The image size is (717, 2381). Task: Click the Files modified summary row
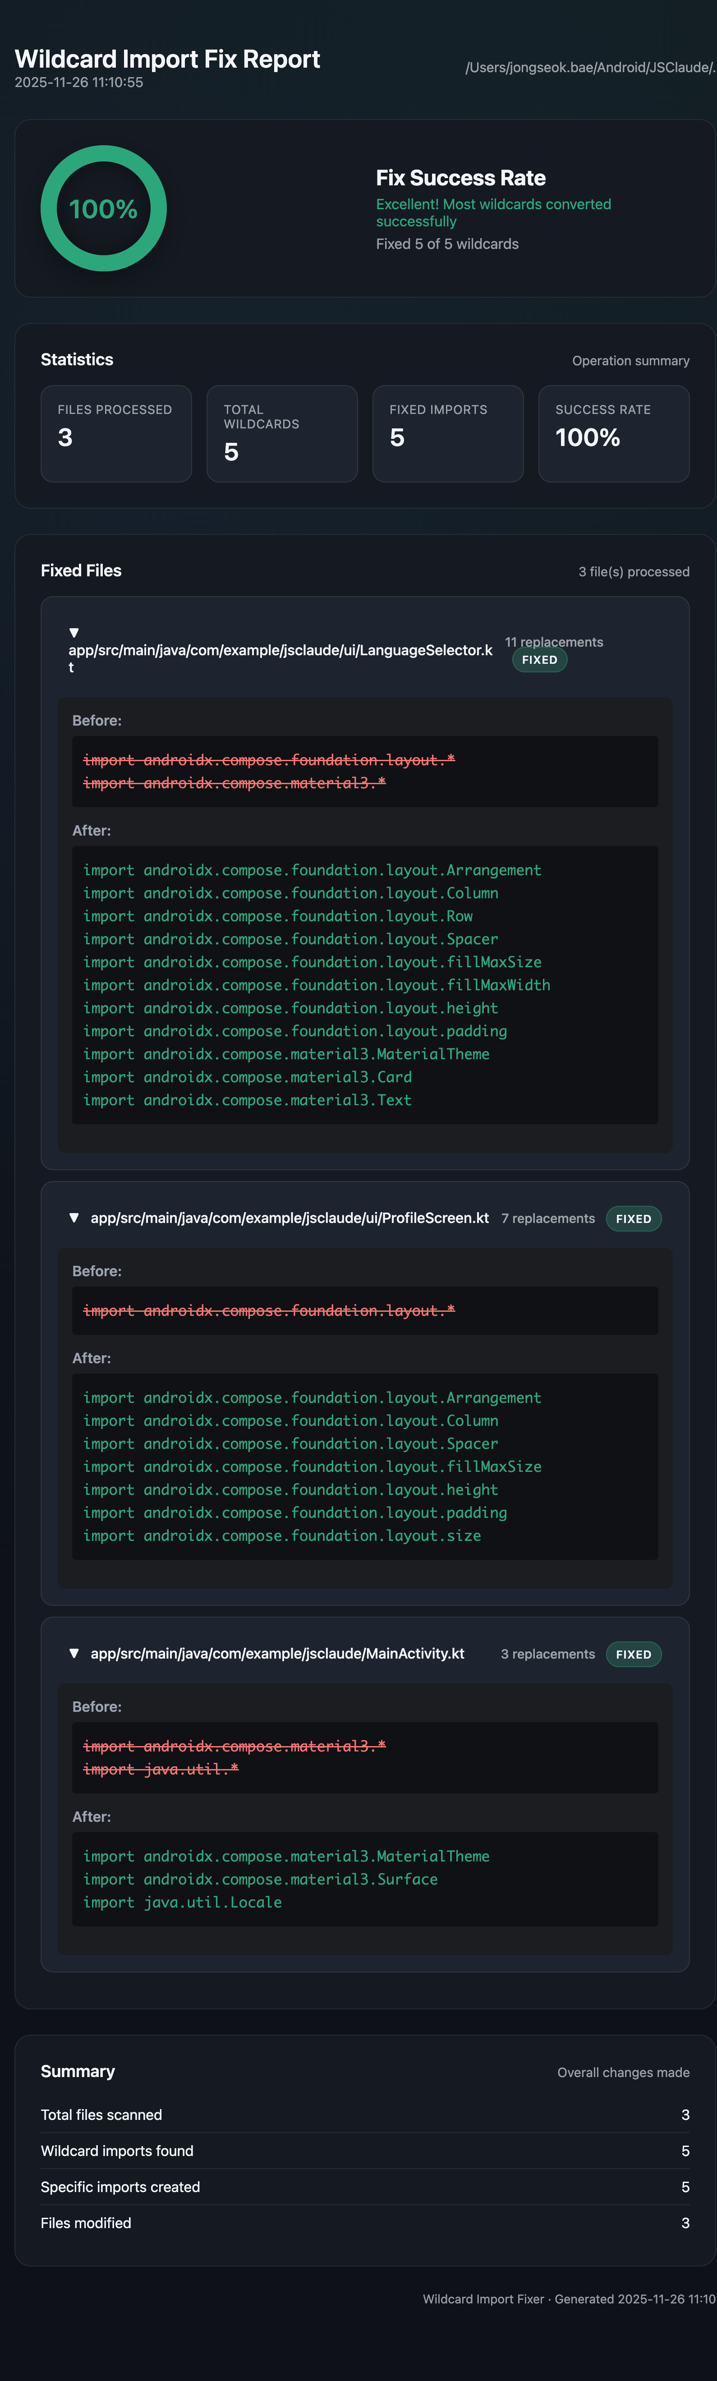tap(365, 2223)
